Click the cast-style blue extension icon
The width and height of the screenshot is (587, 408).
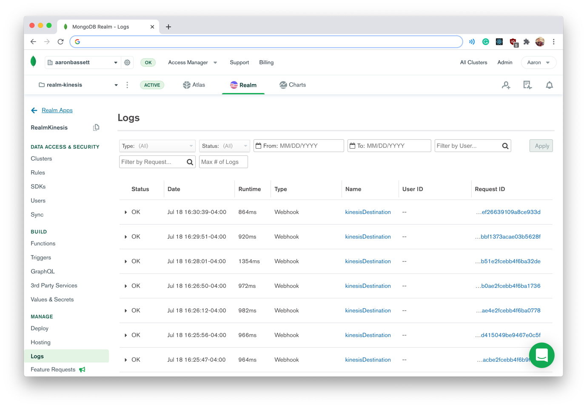tap(472, 42)
